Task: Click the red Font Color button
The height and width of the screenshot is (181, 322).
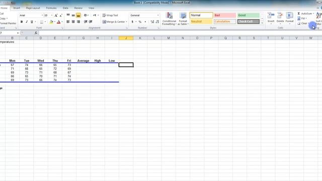Action: click(x=59, y=22)
